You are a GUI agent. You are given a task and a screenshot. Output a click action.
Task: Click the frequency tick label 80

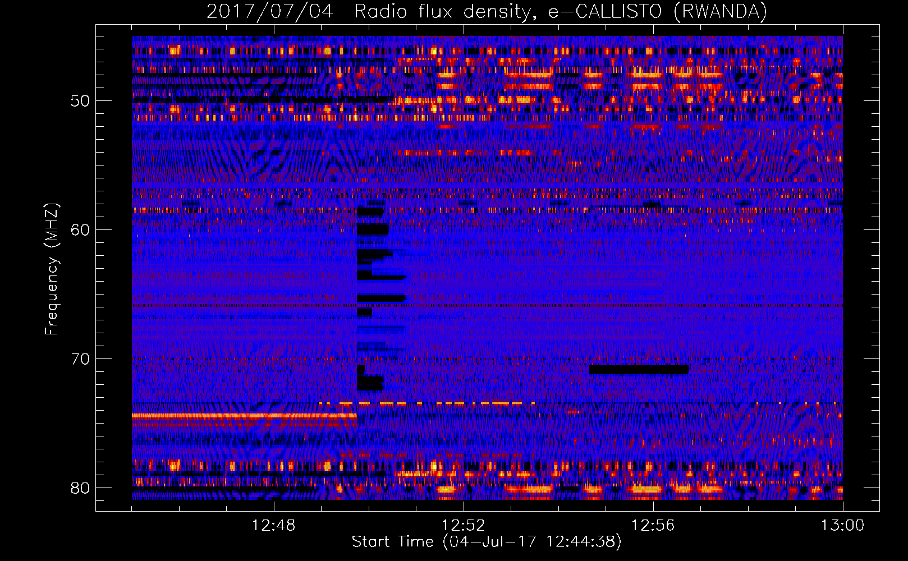(x=80, y=488)
